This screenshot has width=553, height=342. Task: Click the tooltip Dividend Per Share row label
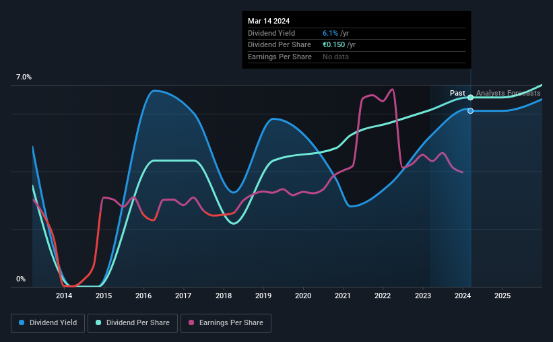[x=280, y=45]
